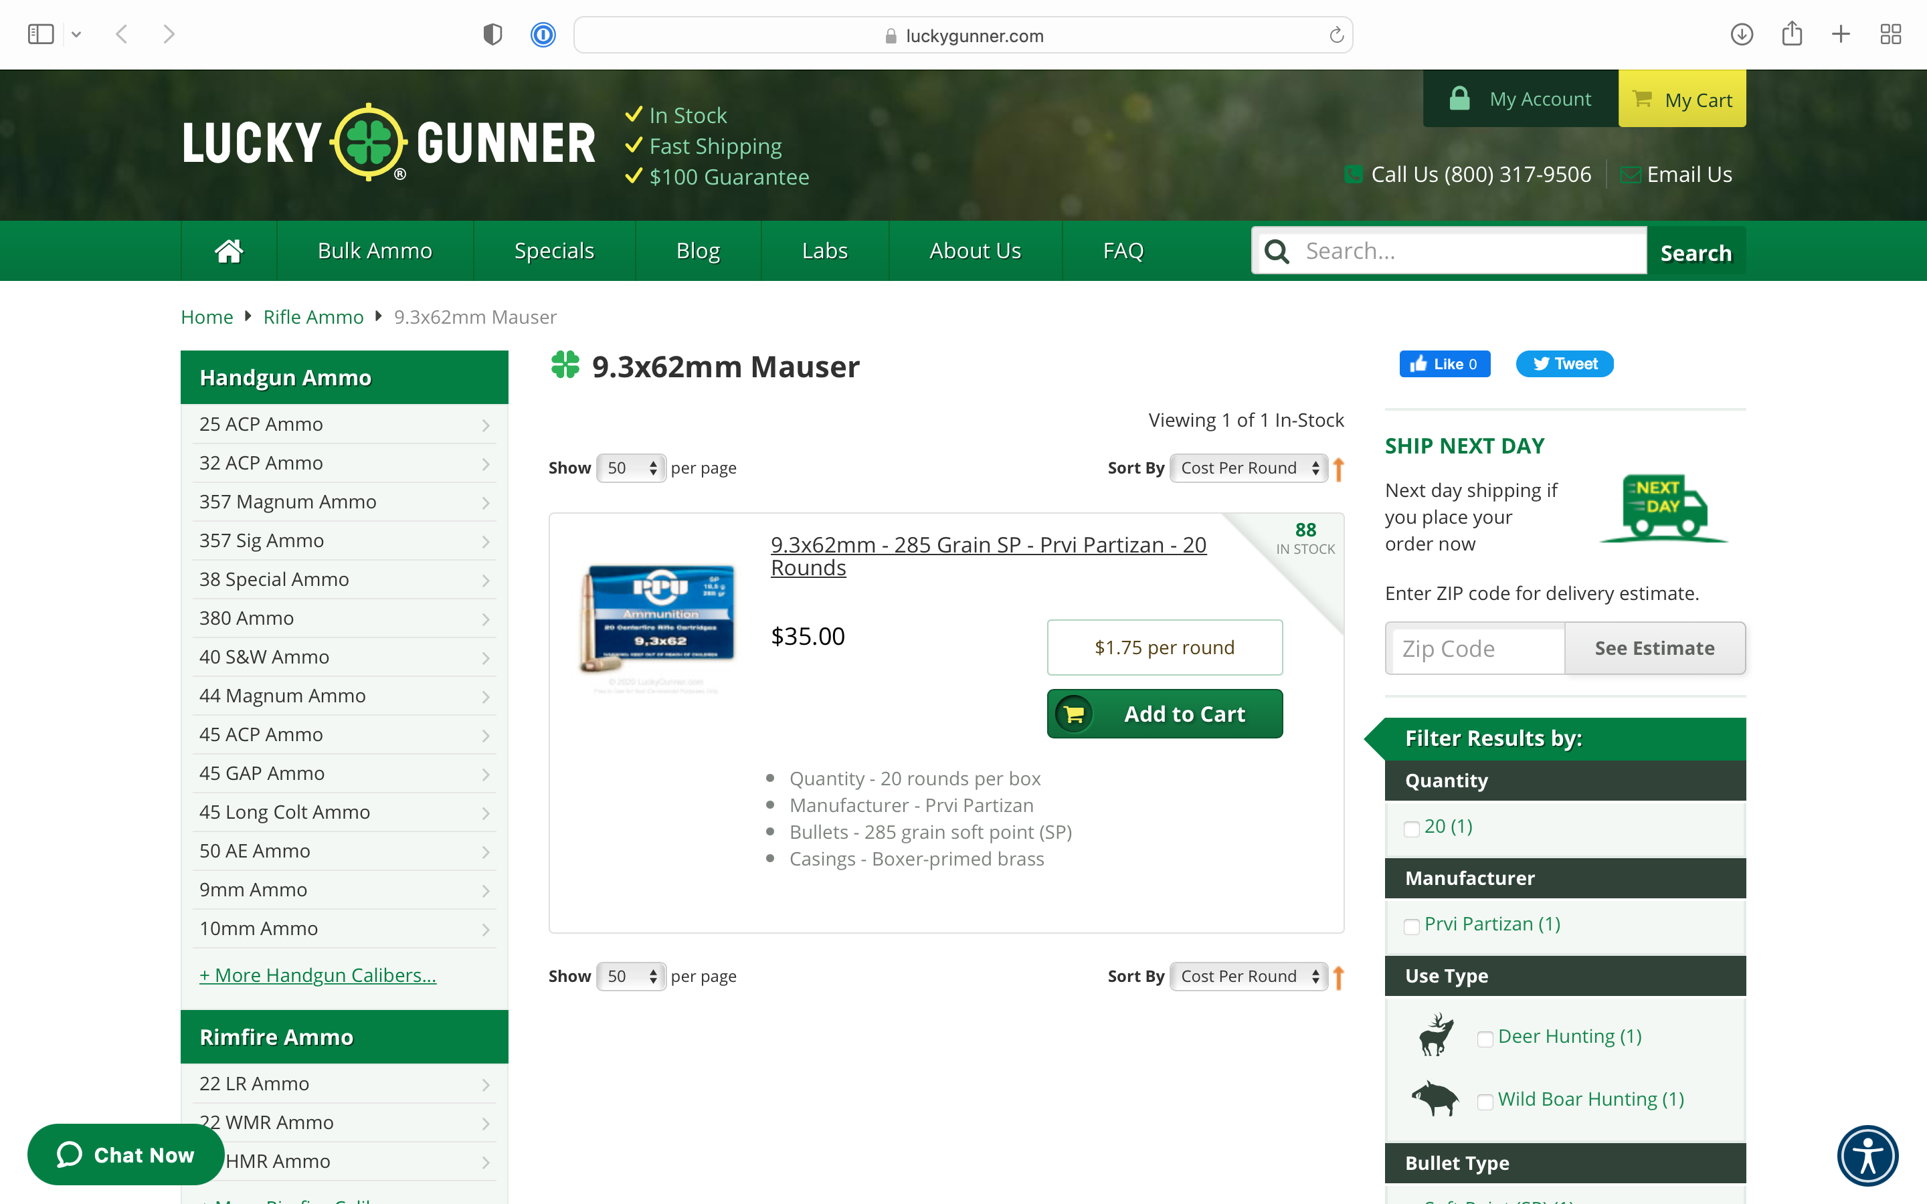Click the Add to Cart button
This screenshot has width=1927, height=1204.
tap(1164, 714)
